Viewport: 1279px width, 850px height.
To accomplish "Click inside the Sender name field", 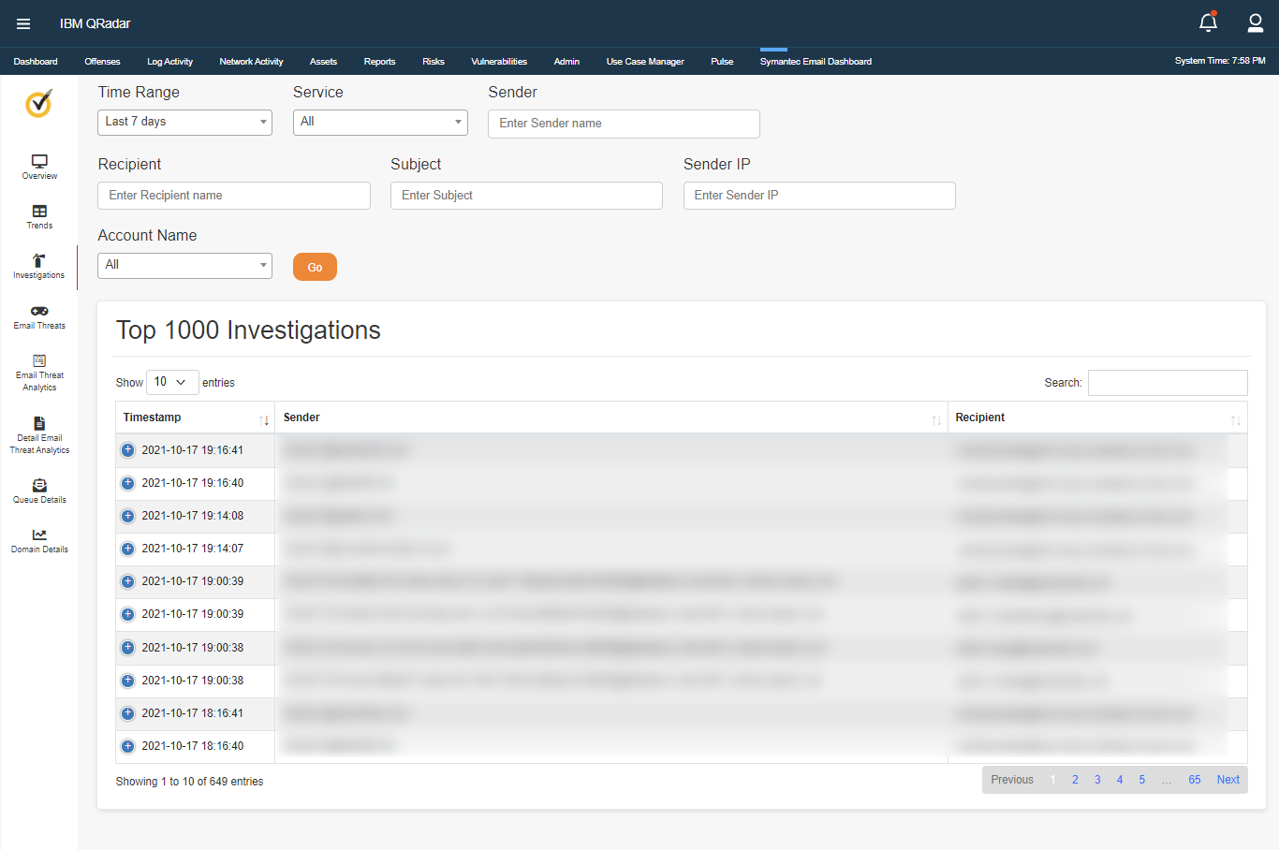I will 624,124.
